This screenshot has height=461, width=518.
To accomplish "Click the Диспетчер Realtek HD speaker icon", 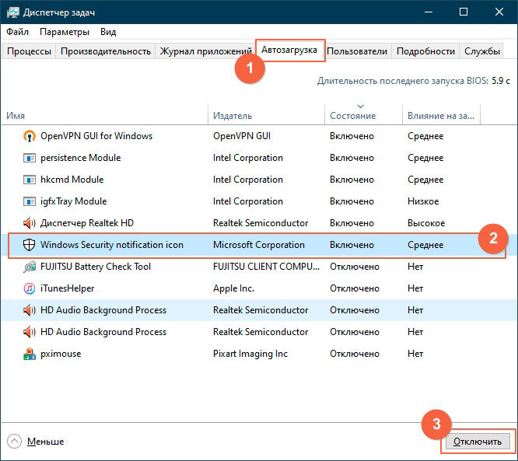I will tap(30, 223).
